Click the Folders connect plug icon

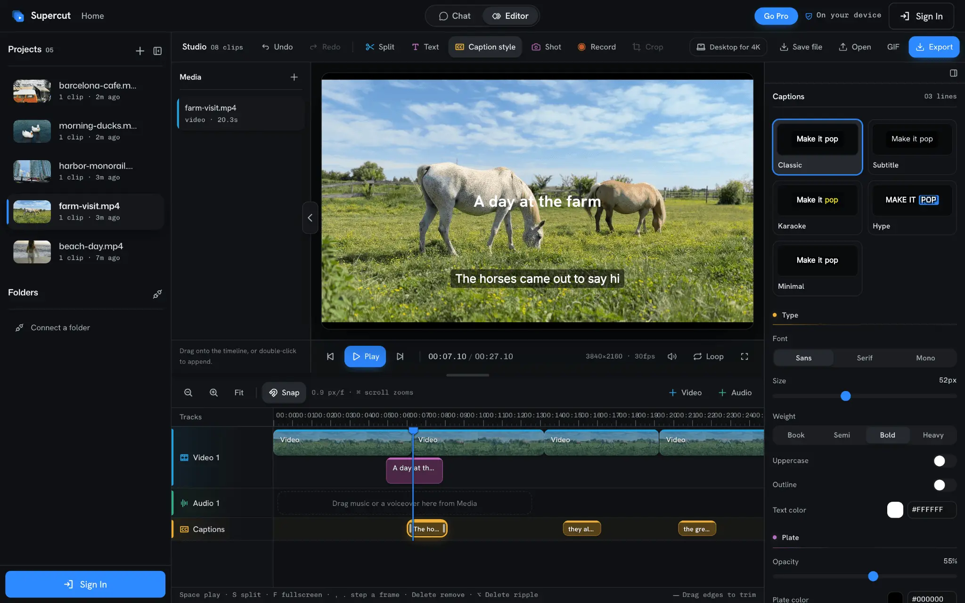(x=157, y=293)
